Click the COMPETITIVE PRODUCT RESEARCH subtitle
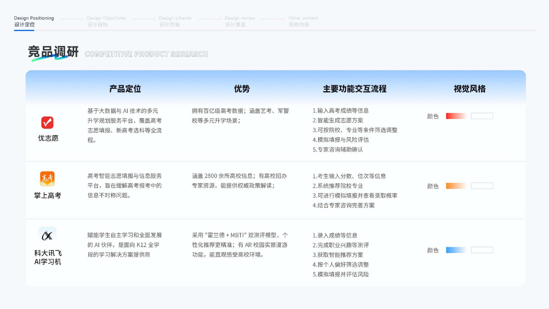 pos(146,54)
